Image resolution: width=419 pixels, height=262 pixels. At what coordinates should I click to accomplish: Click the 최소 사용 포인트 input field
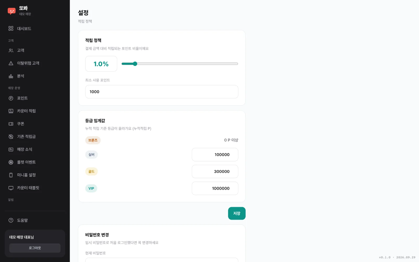tap(162, 92)
